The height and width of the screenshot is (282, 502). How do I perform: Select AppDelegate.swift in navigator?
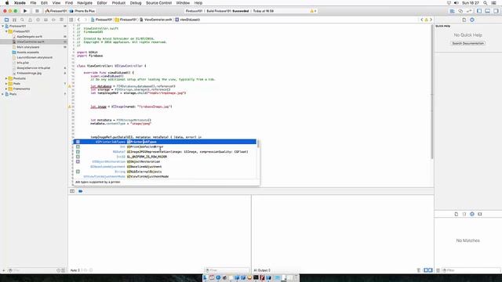[x=30, y=37]
